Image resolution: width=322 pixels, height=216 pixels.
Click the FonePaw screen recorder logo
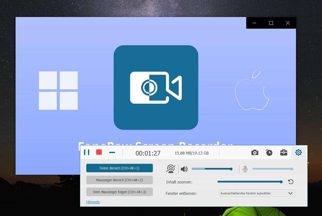156,88
